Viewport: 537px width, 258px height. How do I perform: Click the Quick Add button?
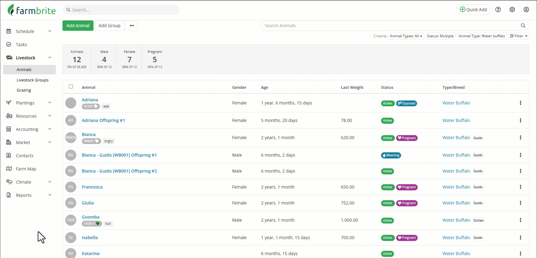(473, 10)
